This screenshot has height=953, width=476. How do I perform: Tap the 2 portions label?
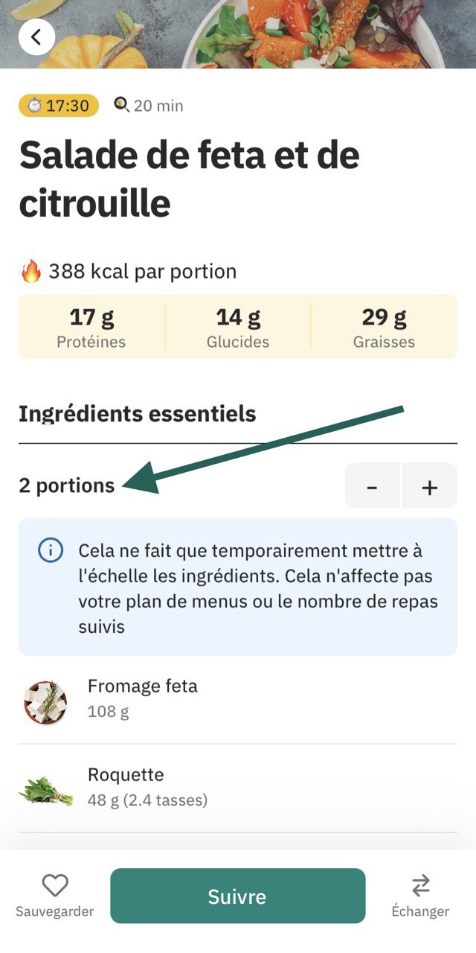pos(67,485)
